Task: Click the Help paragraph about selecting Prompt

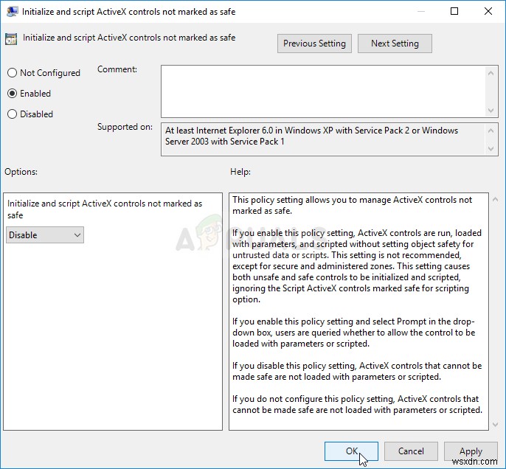Action: click(x=354, y=333)
